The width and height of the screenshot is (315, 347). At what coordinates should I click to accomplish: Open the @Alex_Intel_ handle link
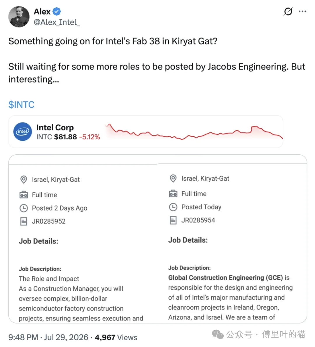[x=57, y=22]
